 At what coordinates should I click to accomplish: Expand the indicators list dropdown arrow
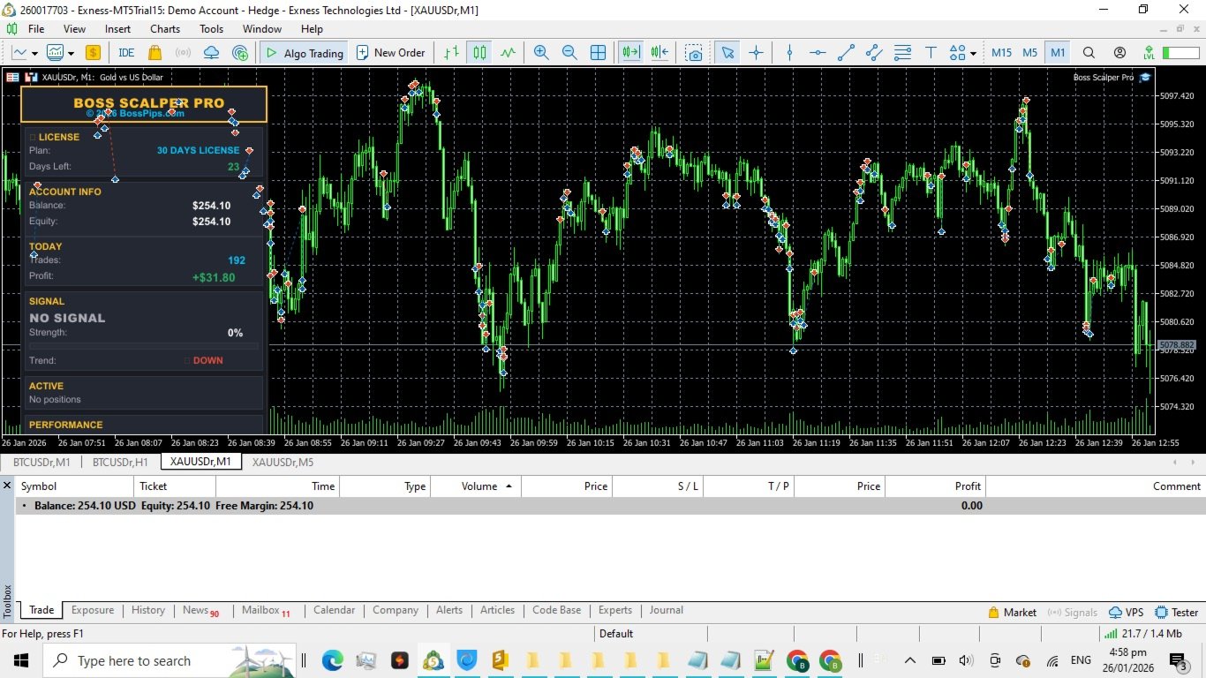click(x=71, y=53)
